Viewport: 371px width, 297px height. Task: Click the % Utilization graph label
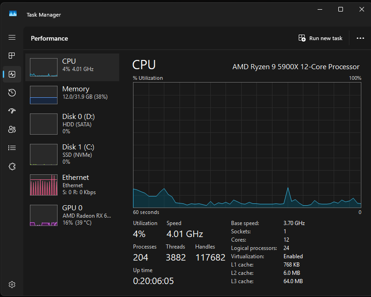148,78
